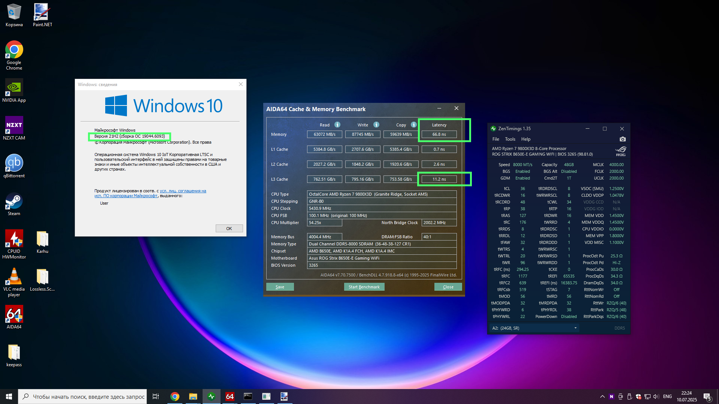Click the tREFI value 65535
Screen dimensions: 719x404
[x=569, y=276]
